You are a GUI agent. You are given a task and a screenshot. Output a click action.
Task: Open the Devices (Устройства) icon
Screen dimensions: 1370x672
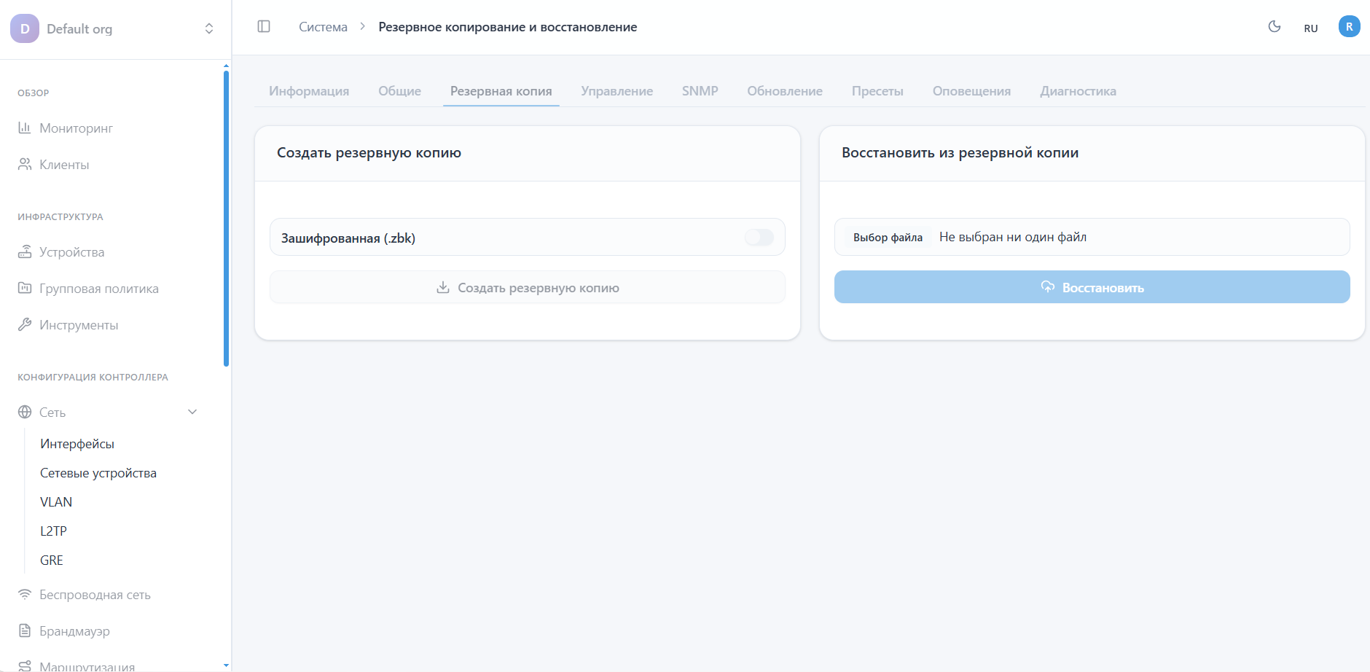[24, 251]
